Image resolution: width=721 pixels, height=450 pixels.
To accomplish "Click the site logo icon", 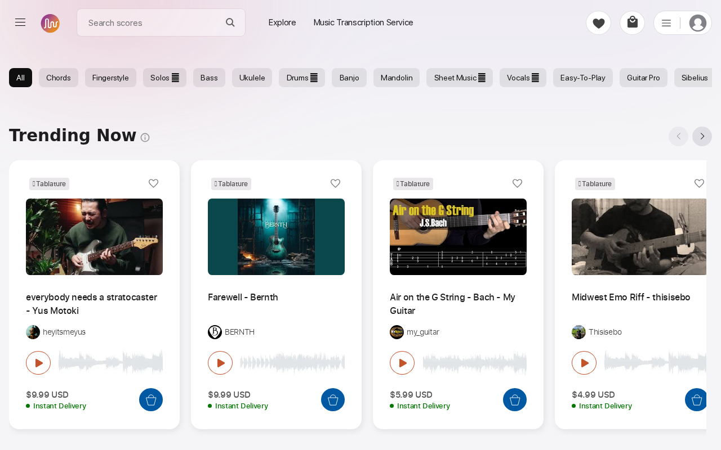I will (x=50, y=23).
